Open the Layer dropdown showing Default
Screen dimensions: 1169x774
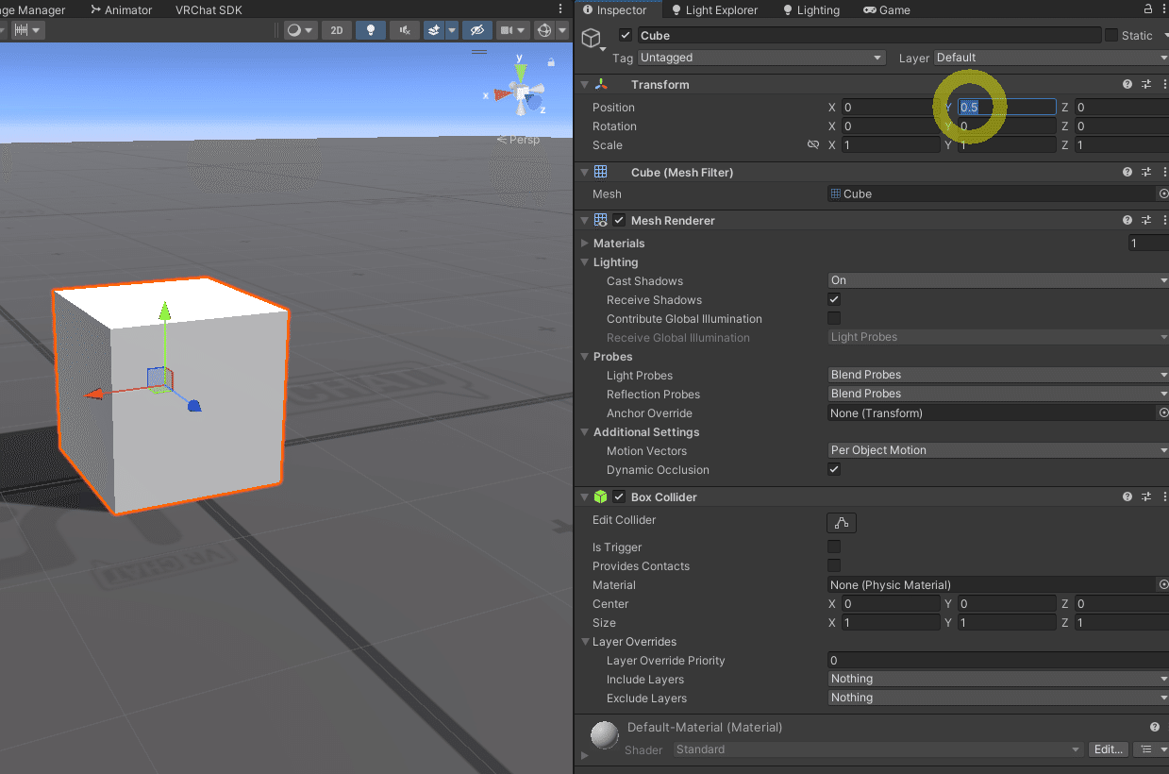pos(1051,58)
